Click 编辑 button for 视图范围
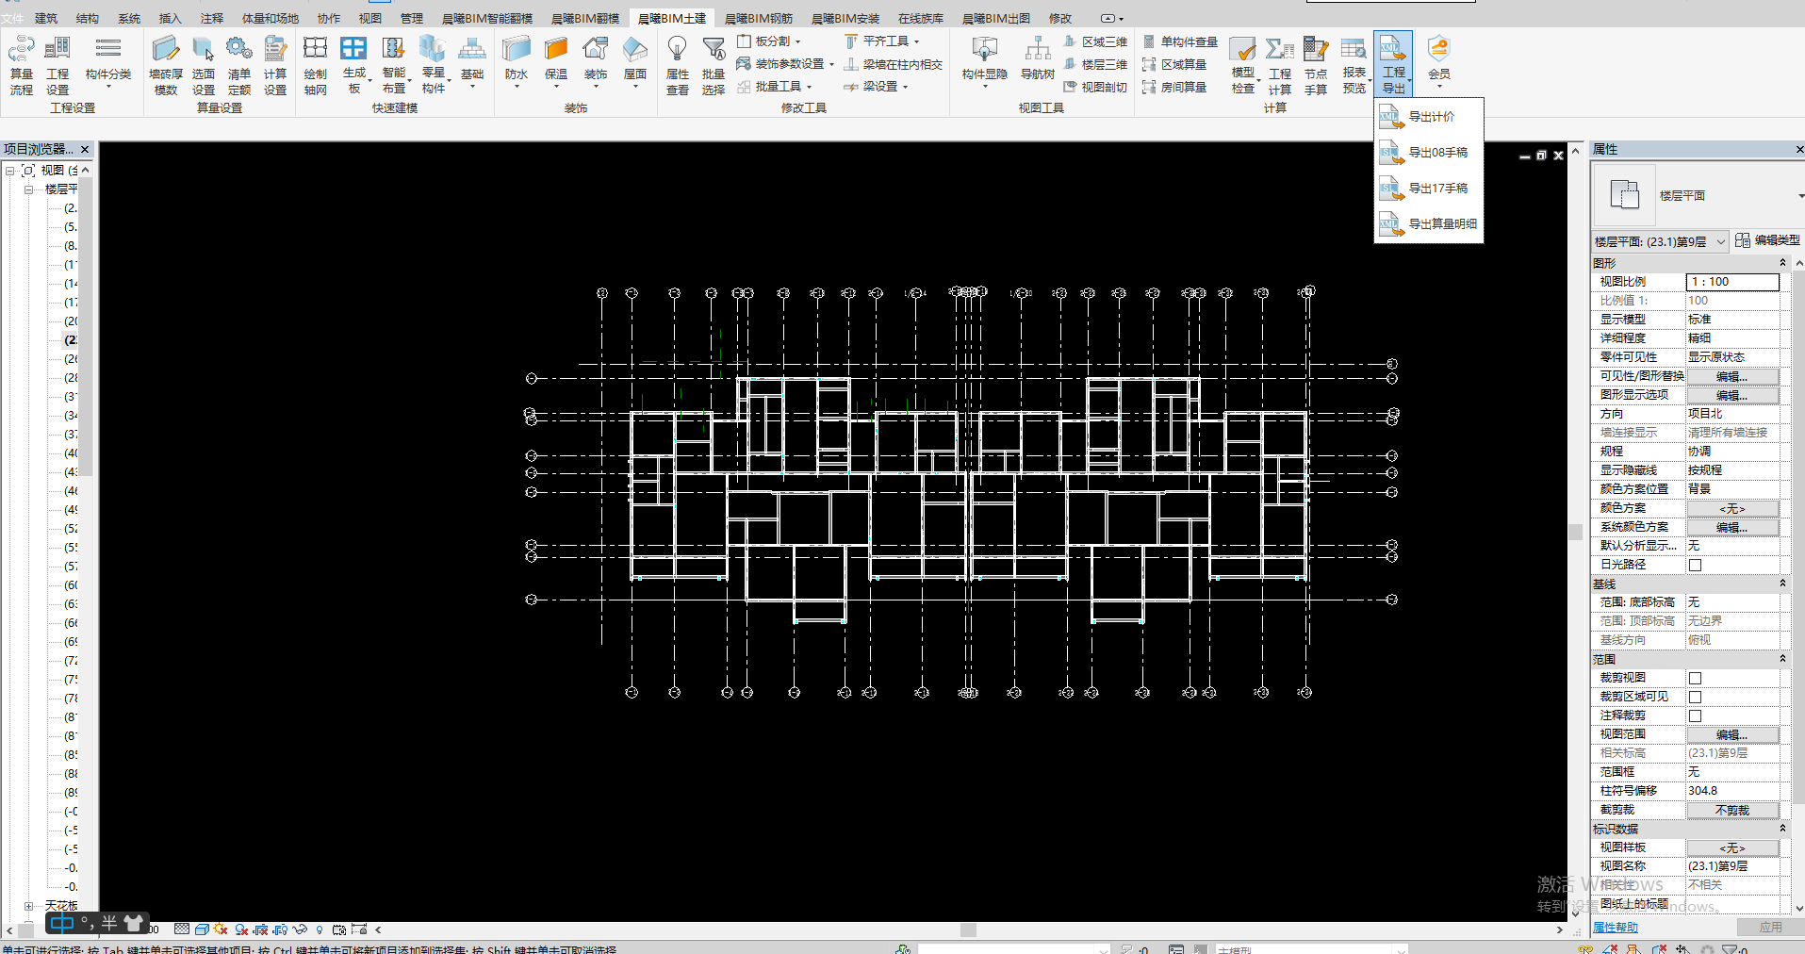 tap(1732, 734)
